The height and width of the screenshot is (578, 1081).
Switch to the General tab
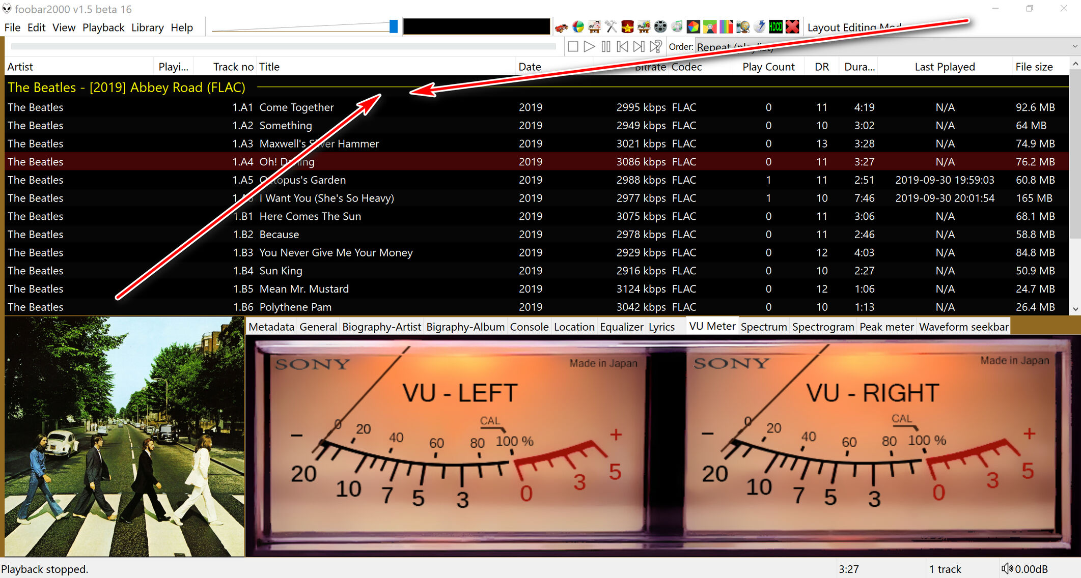pyautogui.click(x=318, y=327)
